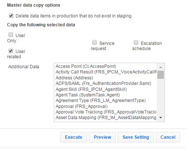Toggle the User related checkbox
This screenshot has height=151, width=189.
coord(11,51)
